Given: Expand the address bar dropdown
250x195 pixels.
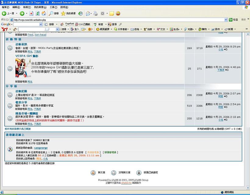Looking at the screenshot, I should pyautogui.click(x=226, y=19).
